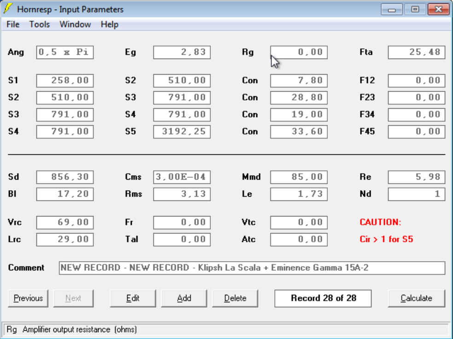This screenshot has width=453, height=339.
Task: Select the Con field showing 19,00
Action: pos(299,114)
